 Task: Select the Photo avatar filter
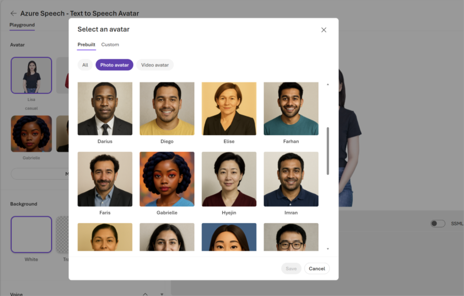[114, 65]
